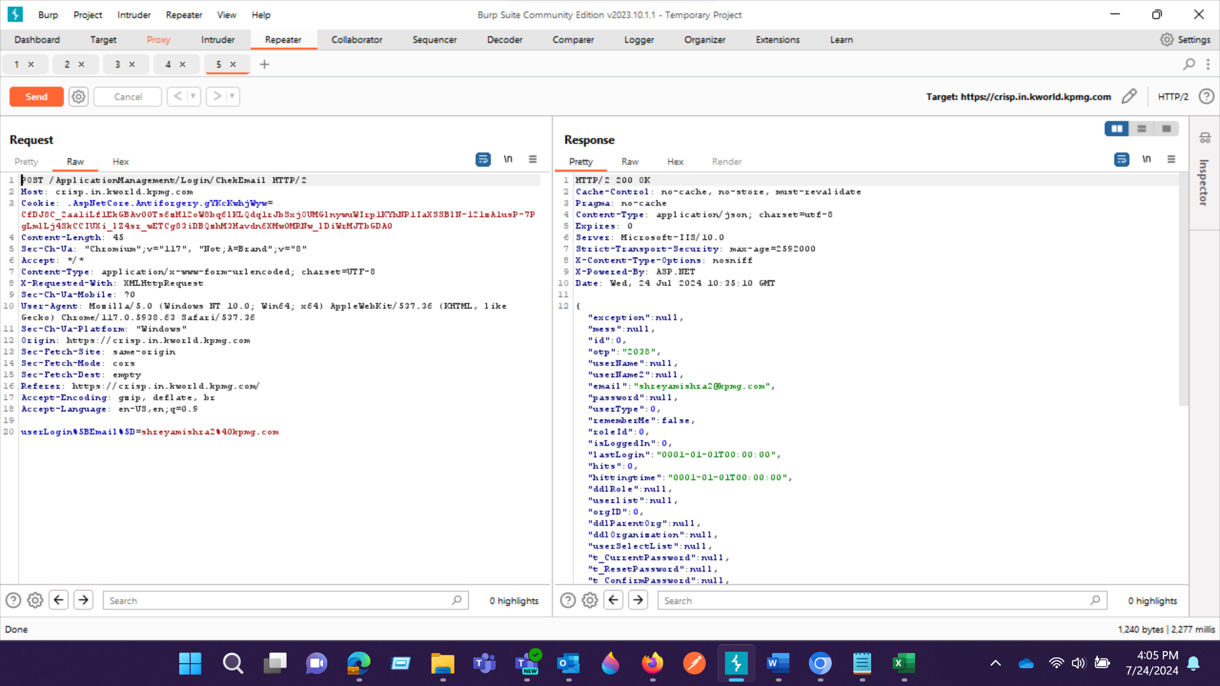Close Repeater tab 5
This screenshot has width=1220, height=686.
pyautogui.click(x=233, y=64)
